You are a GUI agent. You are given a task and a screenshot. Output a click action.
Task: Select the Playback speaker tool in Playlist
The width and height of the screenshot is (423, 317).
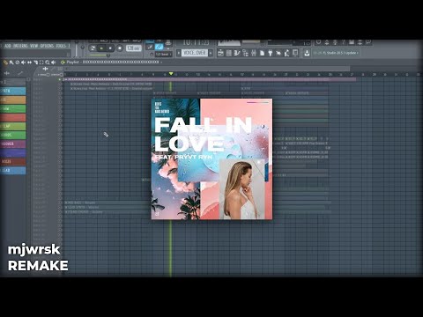click(54, 63)
